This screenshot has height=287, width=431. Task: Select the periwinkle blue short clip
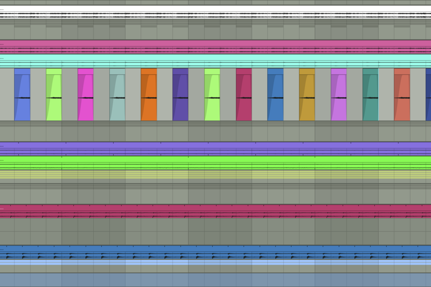[22, 95]
